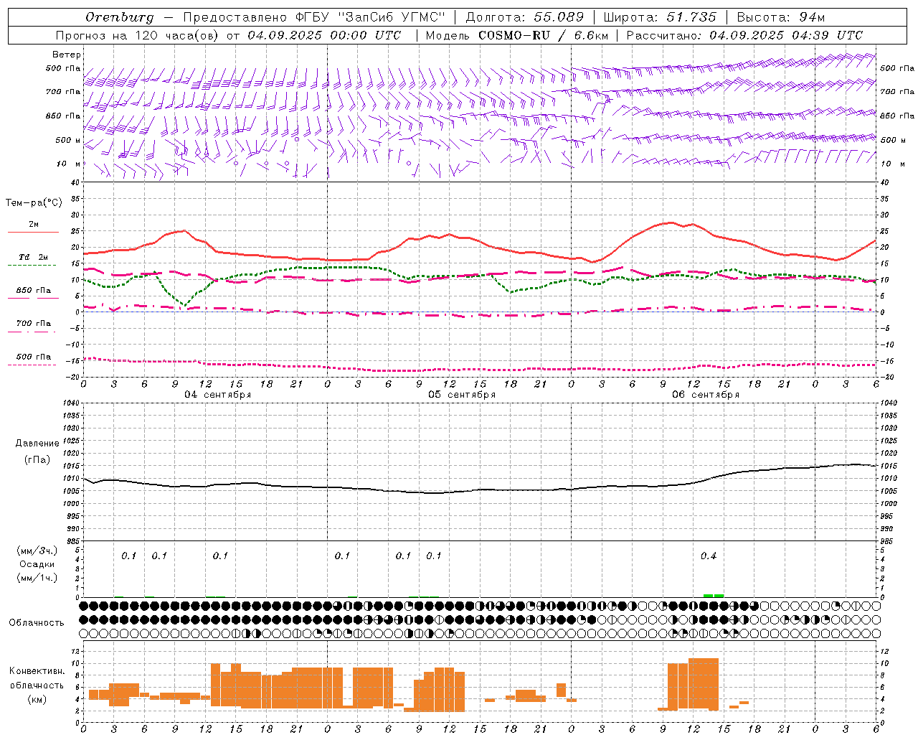Click the '0.4' precipitation amount value
The width and height of the screenshot is (918, 735).
click(x=709, y=556)
